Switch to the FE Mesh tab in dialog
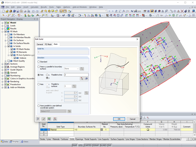 pyautogui.click(x=48, y=44)
